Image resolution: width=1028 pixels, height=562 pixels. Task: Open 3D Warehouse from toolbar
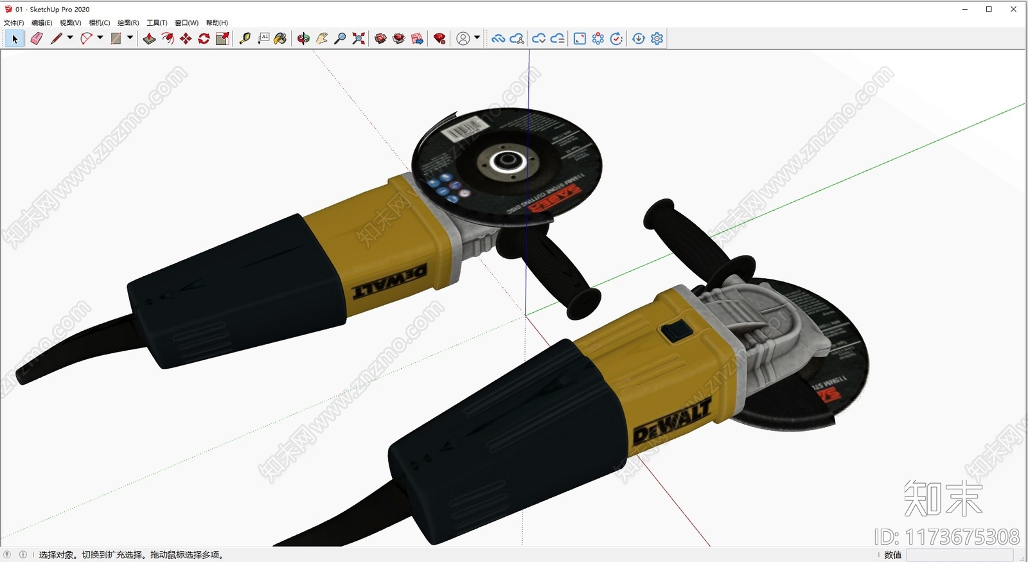[x=380, y=39]
